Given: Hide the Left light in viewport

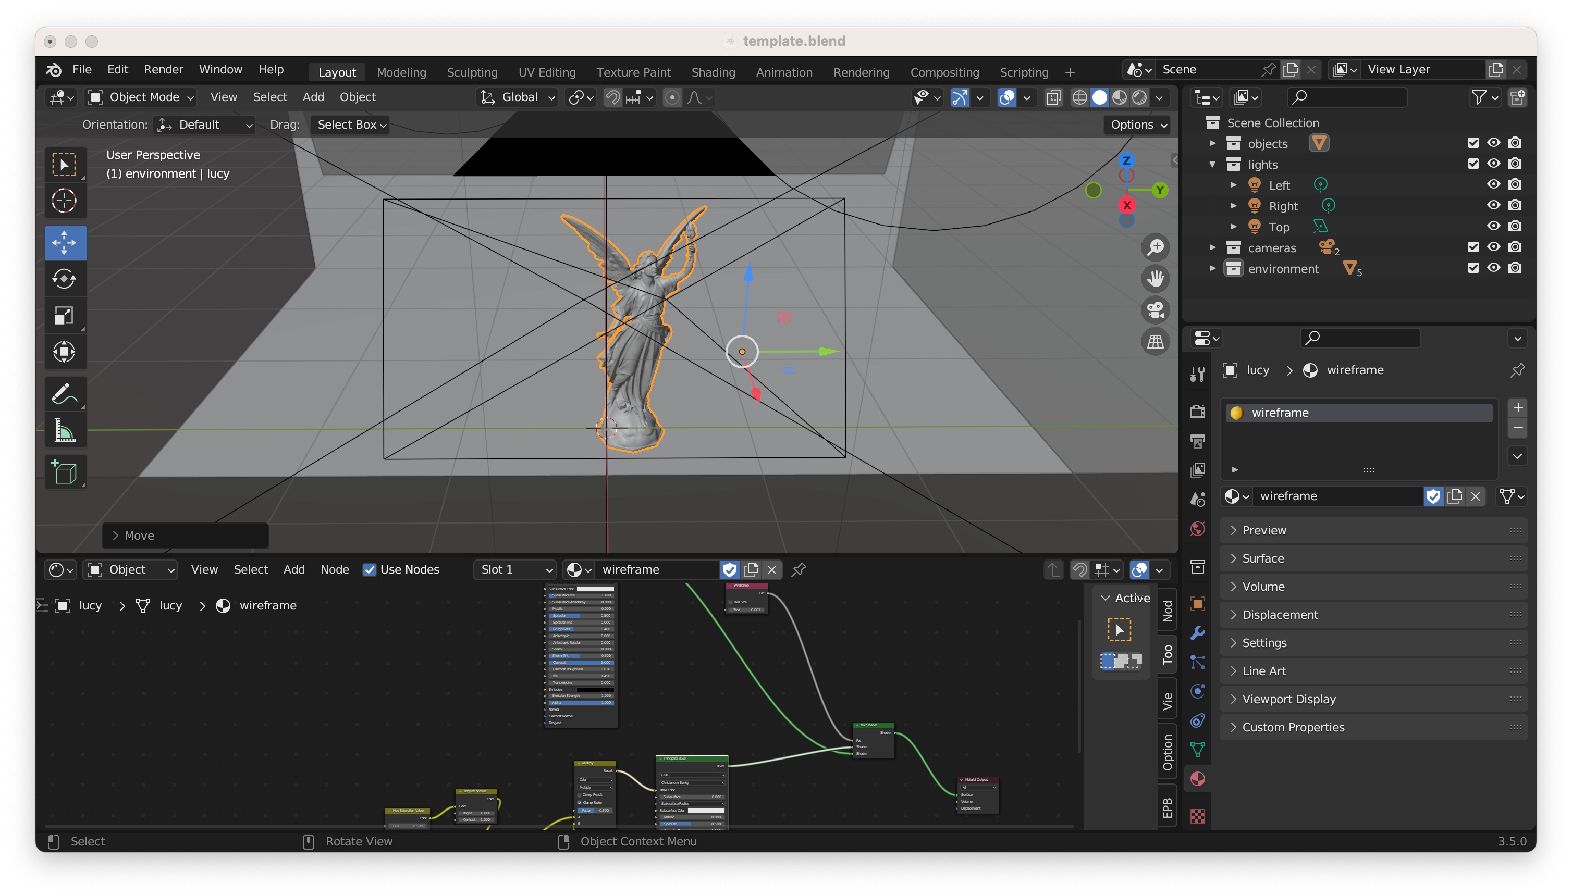Looking at the screenshot, I should click(x=1494, y=184).
